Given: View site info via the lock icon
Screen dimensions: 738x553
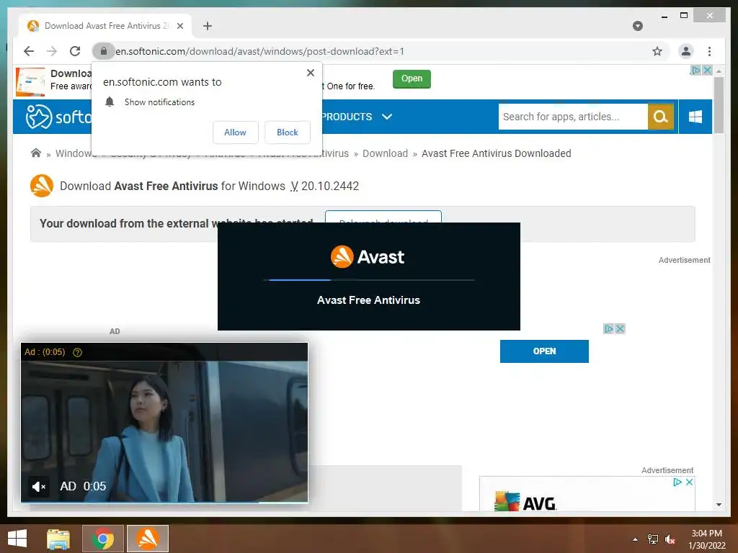Looking at the screenshot, I should pyautogui.click(x=104, y=51).
